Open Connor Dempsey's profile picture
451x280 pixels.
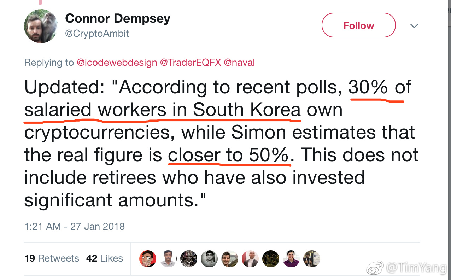(x=41, y=26)
